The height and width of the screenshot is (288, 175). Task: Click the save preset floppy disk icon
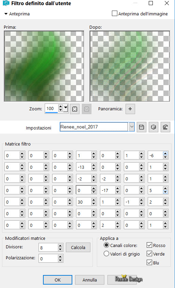pos(142,127)
